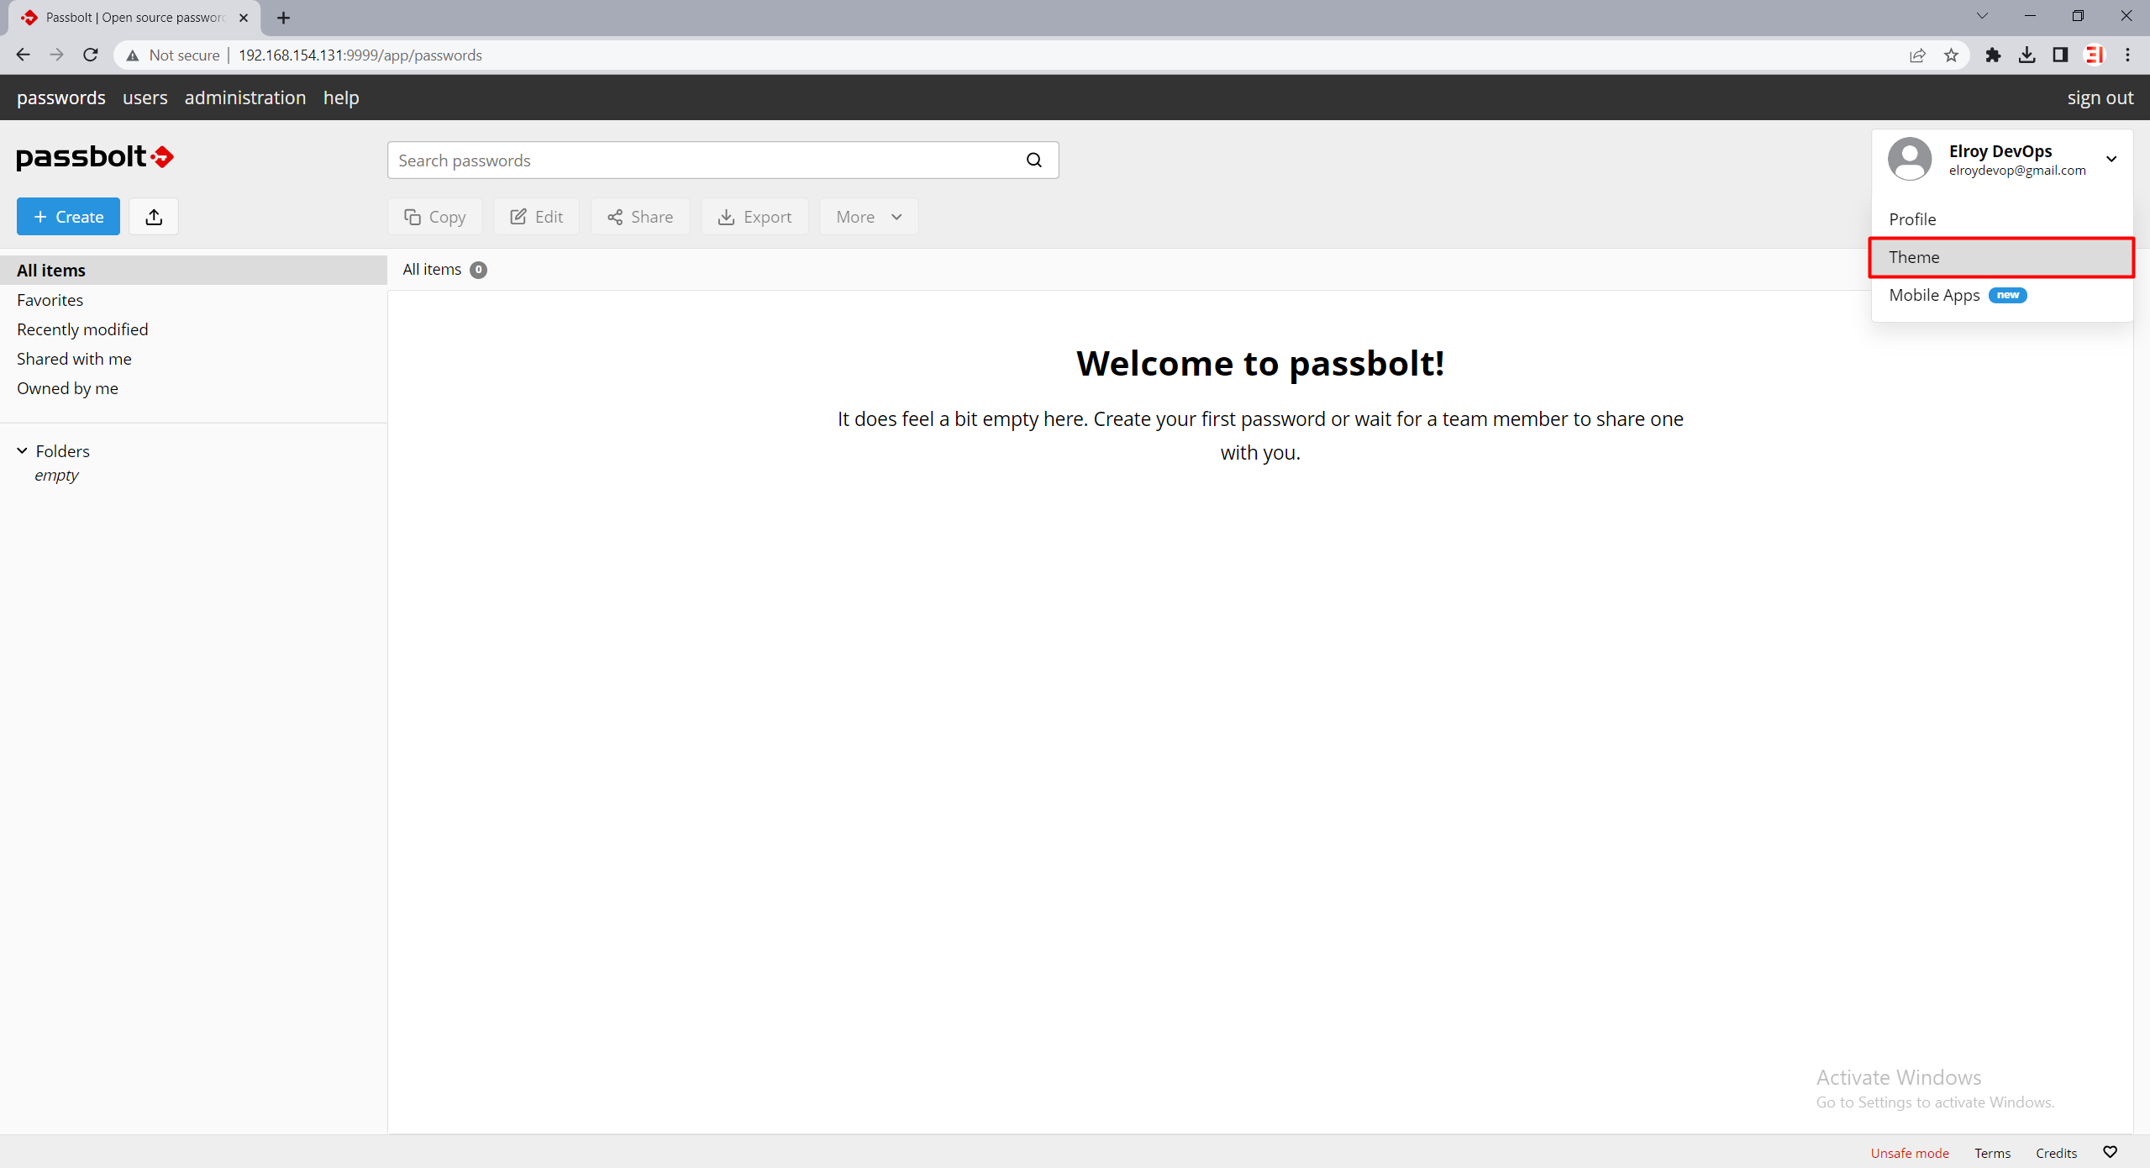Image resolution: width=2150 pixels, height=1168 pixels.
Task: Click the upload/import icon button
Action: 154,217
